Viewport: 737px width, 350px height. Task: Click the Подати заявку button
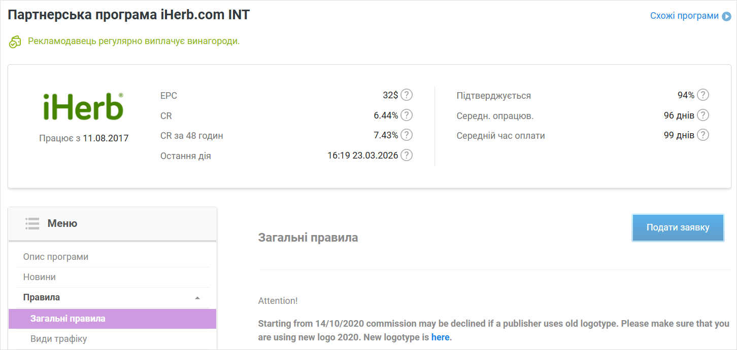[x=678, y=227]
